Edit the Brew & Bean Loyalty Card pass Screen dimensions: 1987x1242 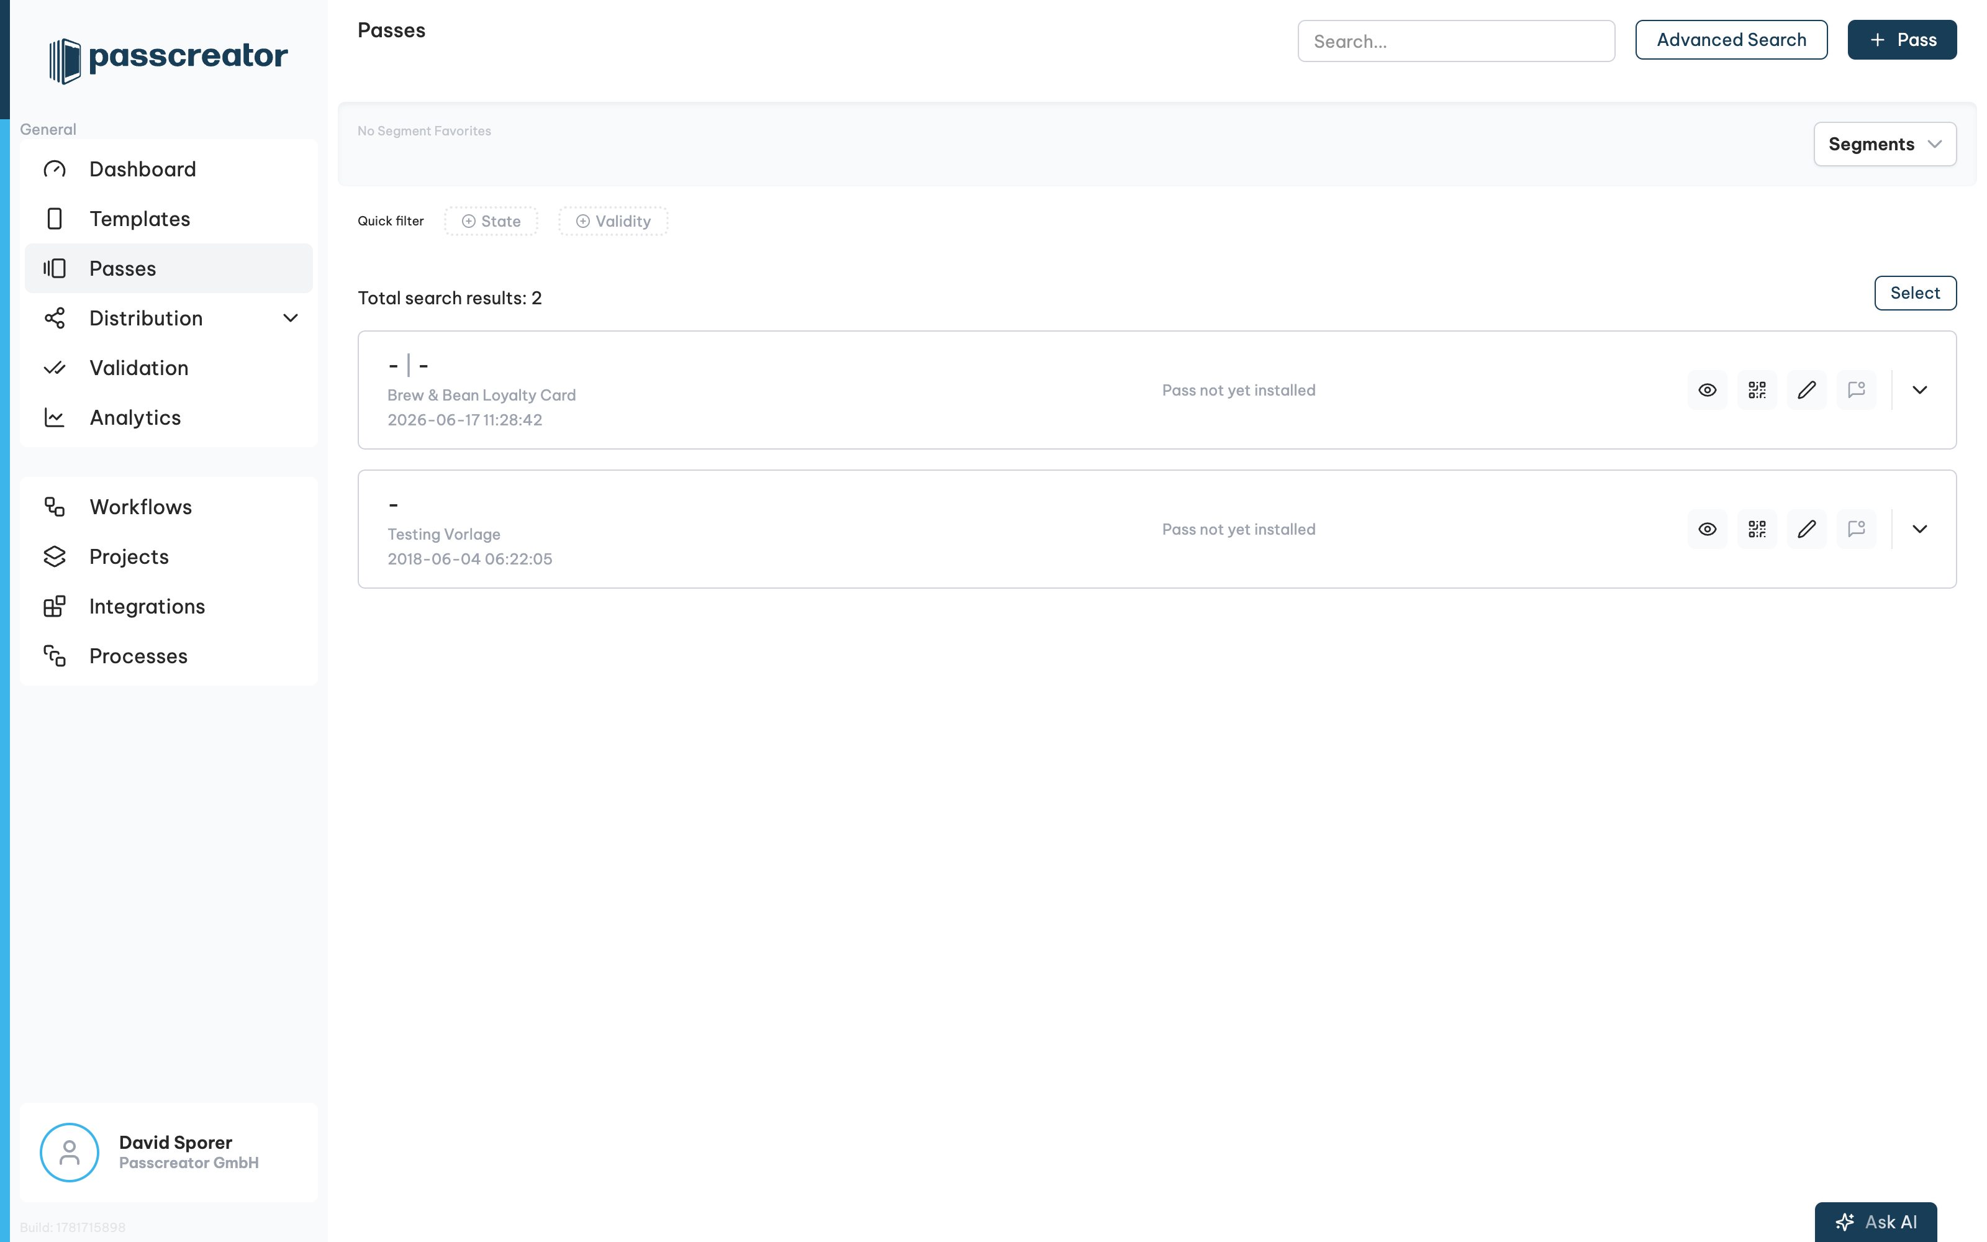1806,390
